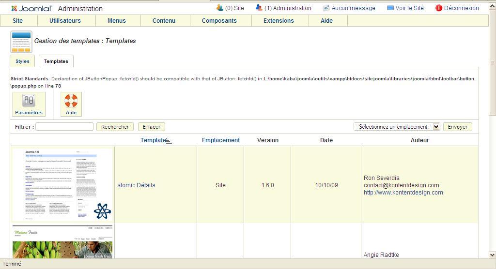Open the Composants menu
This screenshot has height=269, width=496.
click(x=219, y=20)
